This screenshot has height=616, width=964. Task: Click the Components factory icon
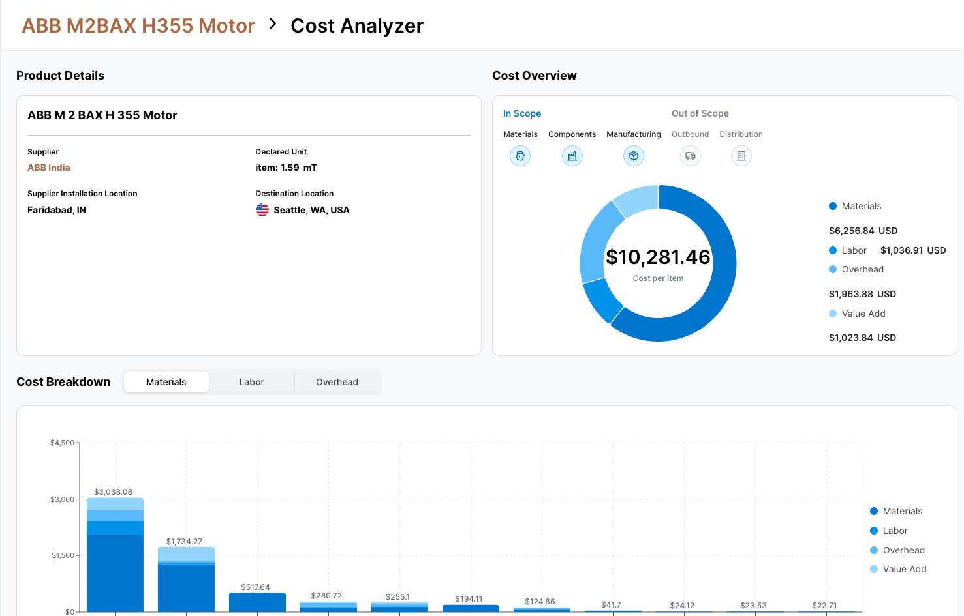click(572, 156)
